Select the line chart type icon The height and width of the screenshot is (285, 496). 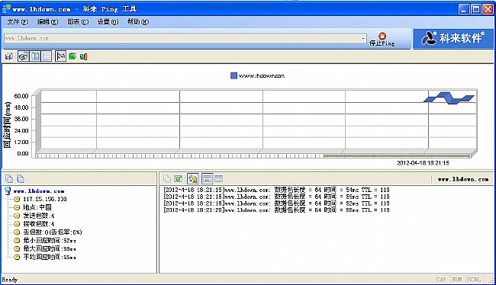[x=60, y=56]
